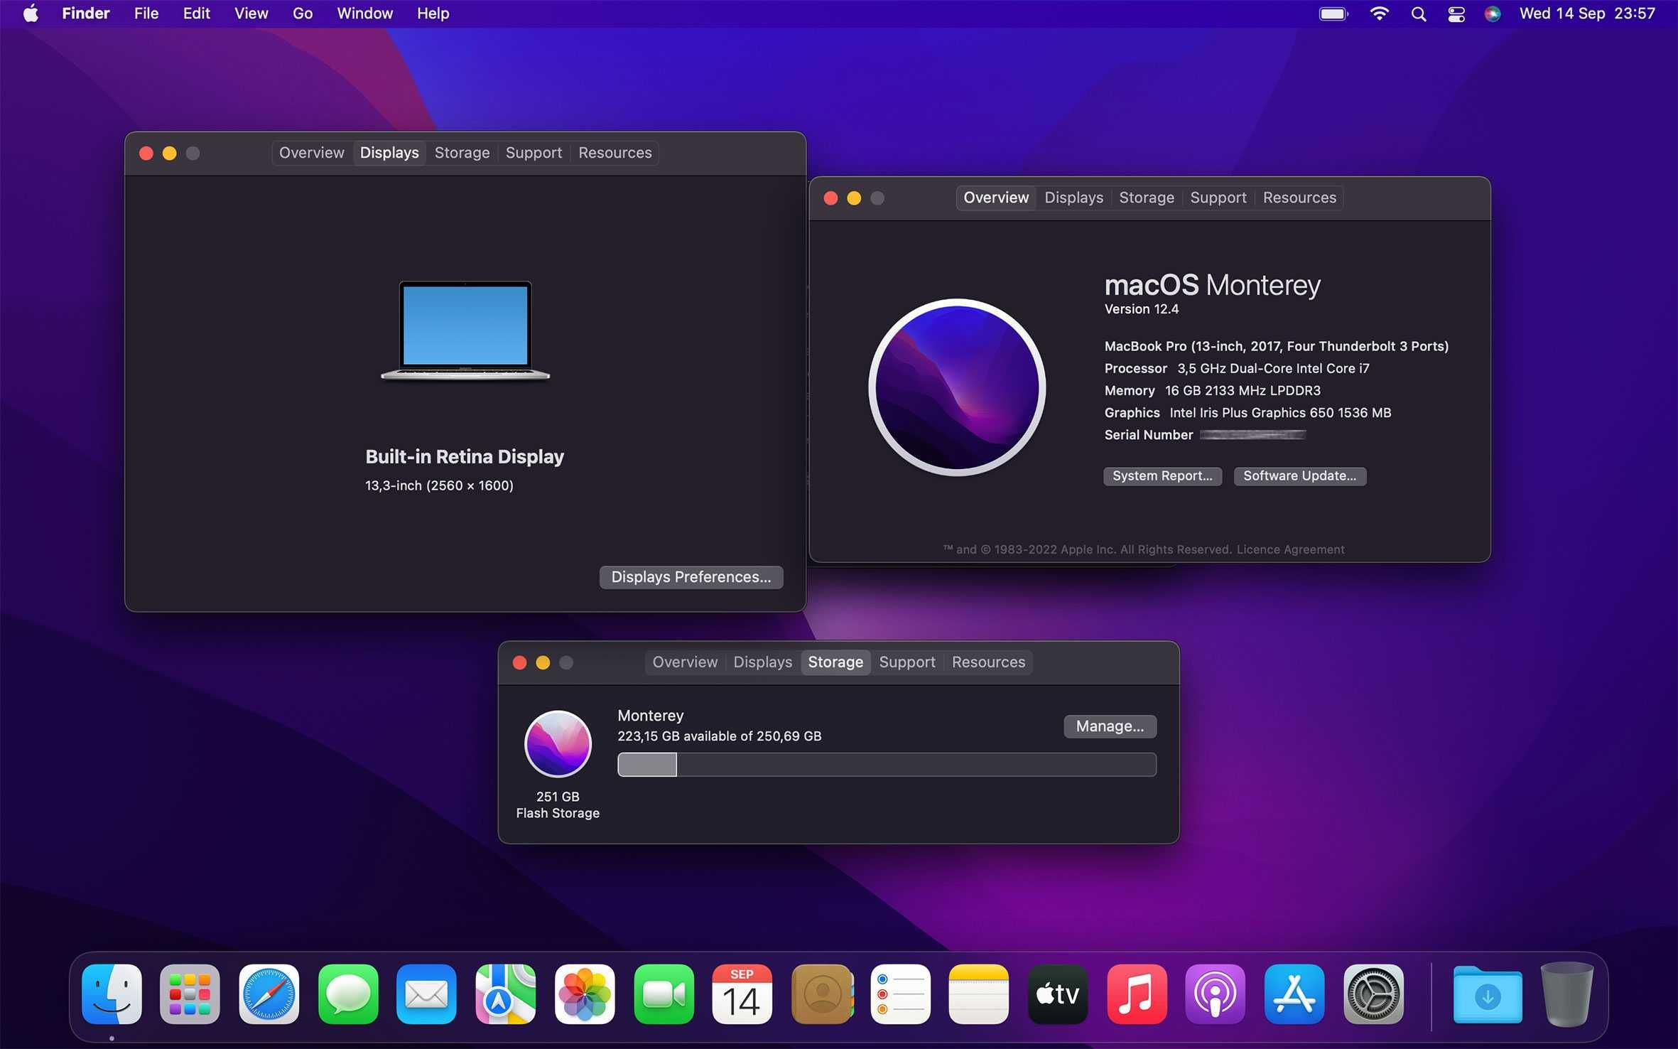The image size is (1678, 1049).
Task: Open Podcasts from the Dock
Action: [x=1215, y=994]
